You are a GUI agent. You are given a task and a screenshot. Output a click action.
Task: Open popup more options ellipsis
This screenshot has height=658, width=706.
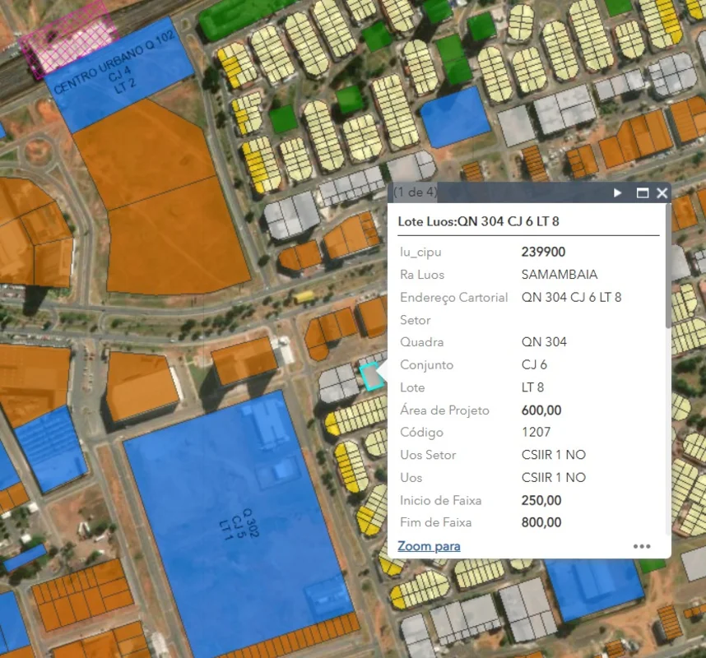[642, 546]
